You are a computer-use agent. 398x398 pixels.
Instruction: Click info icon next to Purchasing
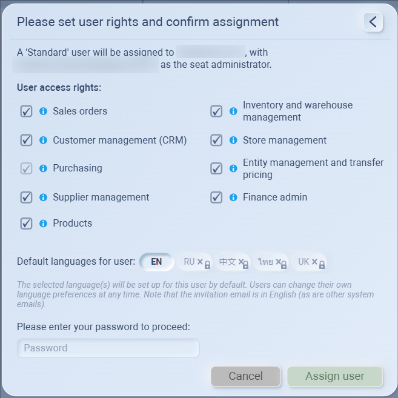(x=43, y=168)
